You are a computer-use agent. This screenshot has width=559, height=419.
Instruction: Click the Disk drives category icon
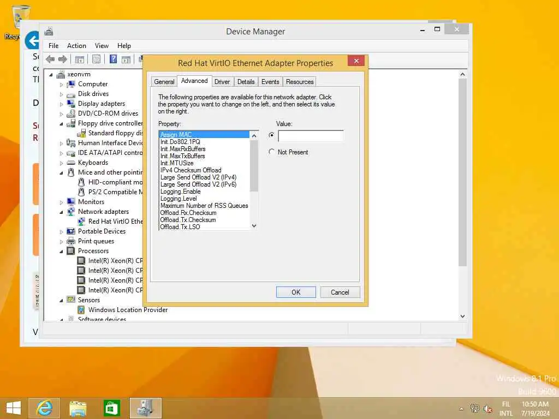pos(71,94)
